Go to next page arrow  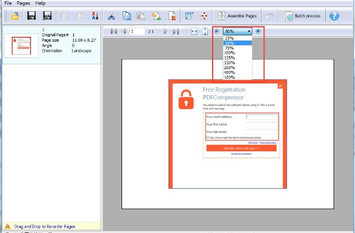(166, 32)
